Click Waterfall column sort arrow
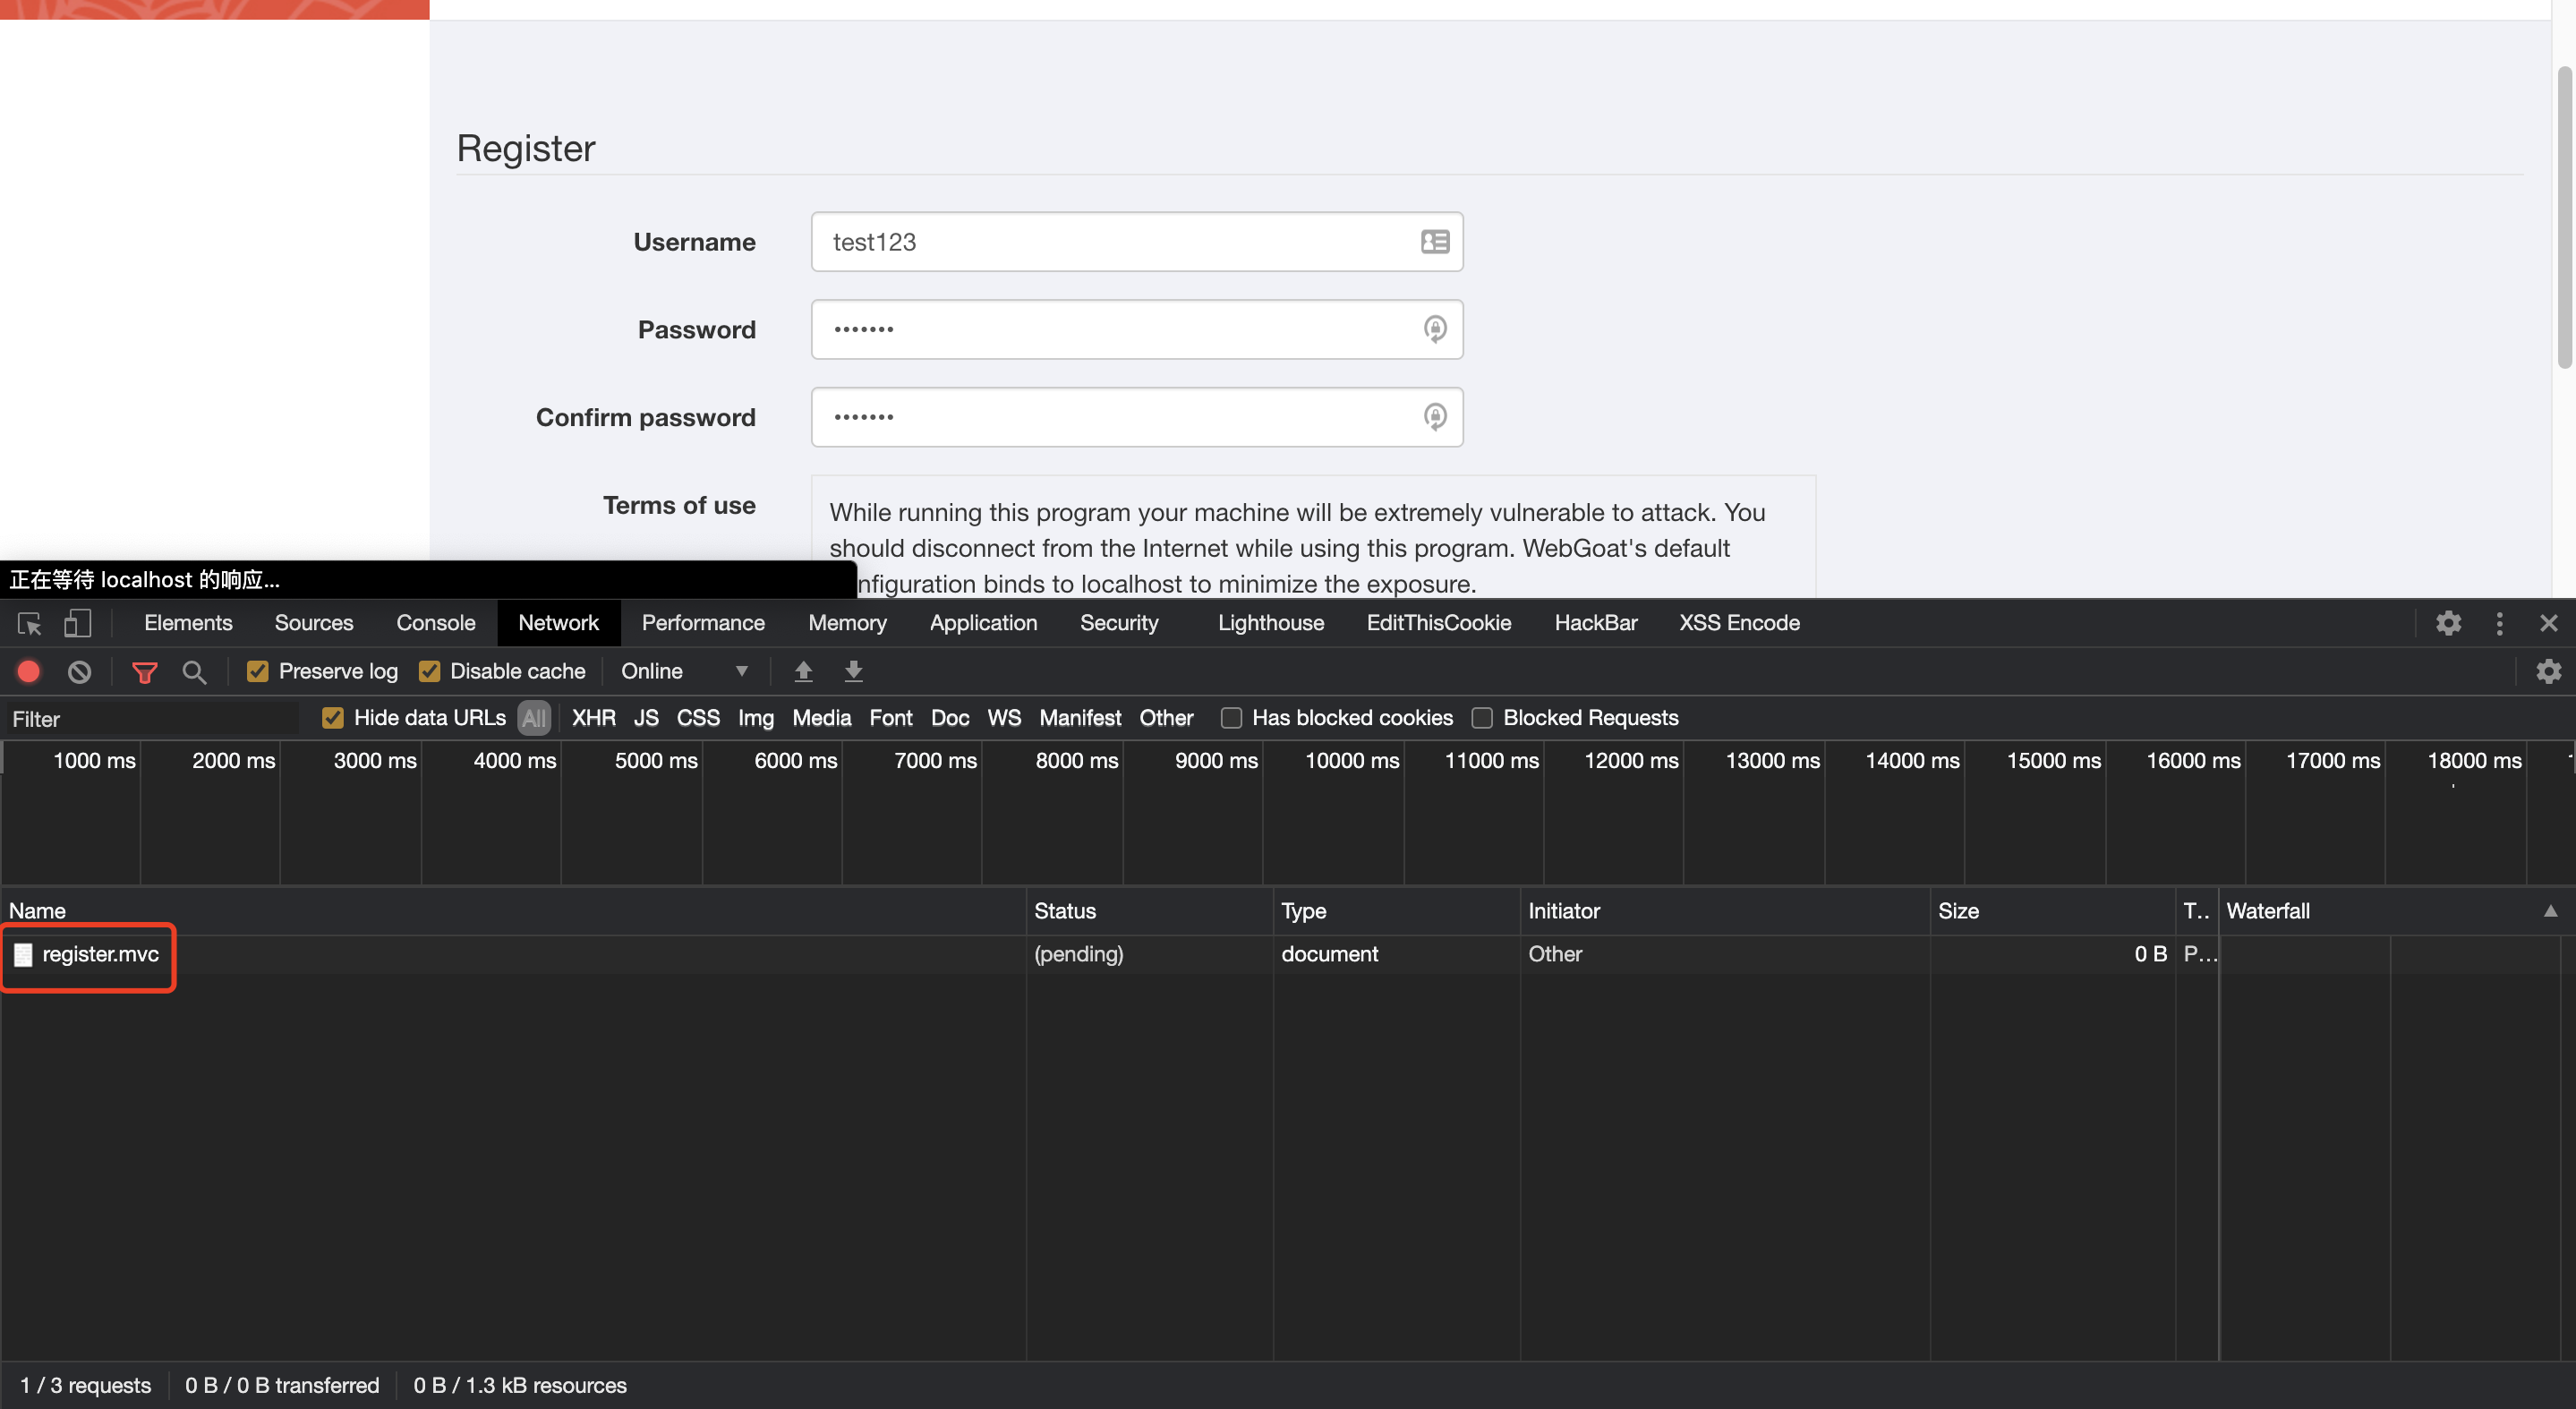This screenshot has width=2576, height=1409. click(x=2550, y=910)
